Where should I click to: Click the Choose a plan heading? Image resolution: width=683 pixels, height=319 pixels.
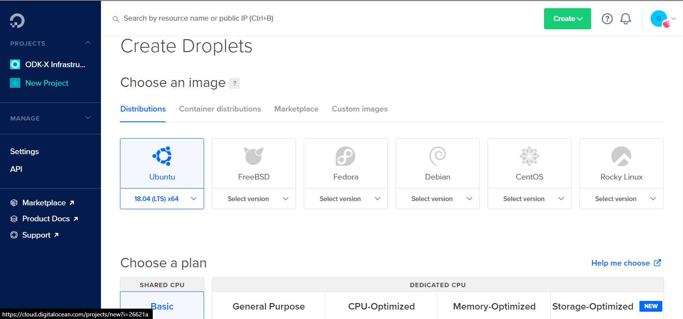(x=164, y=263)
